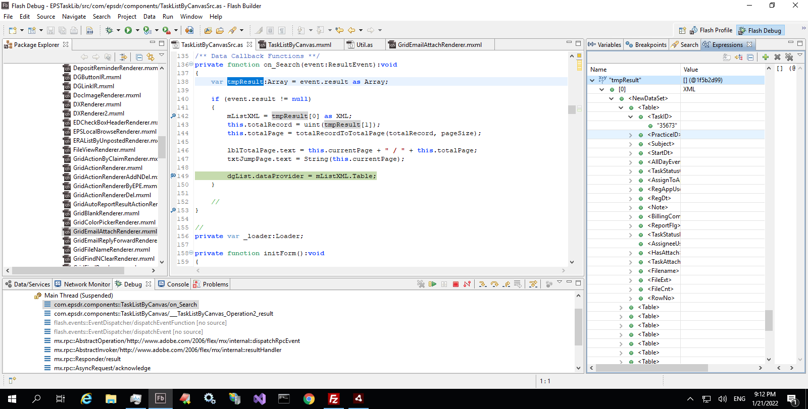Click the green Run button in toolbar

(128, 30)
